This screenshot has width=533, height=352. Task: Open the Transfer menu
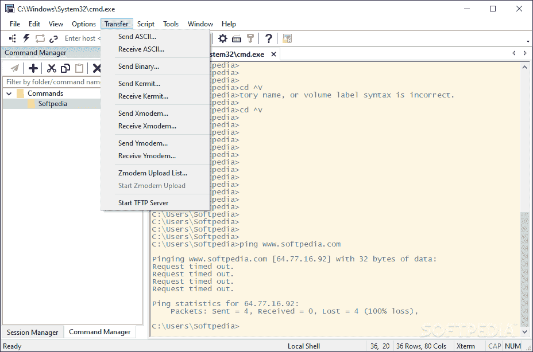pos(117,24)
